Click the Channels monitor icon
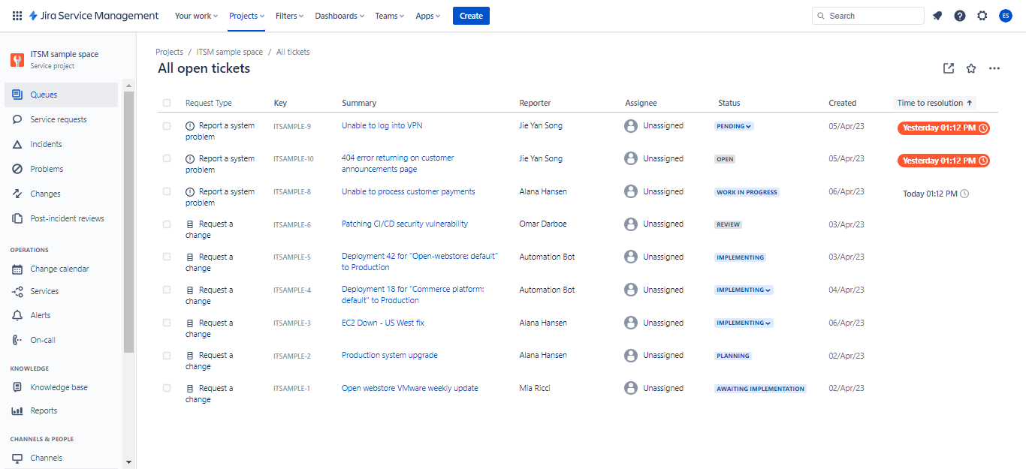The height and width of the screenshot is (469, 1026). click(x=17, y=458)
